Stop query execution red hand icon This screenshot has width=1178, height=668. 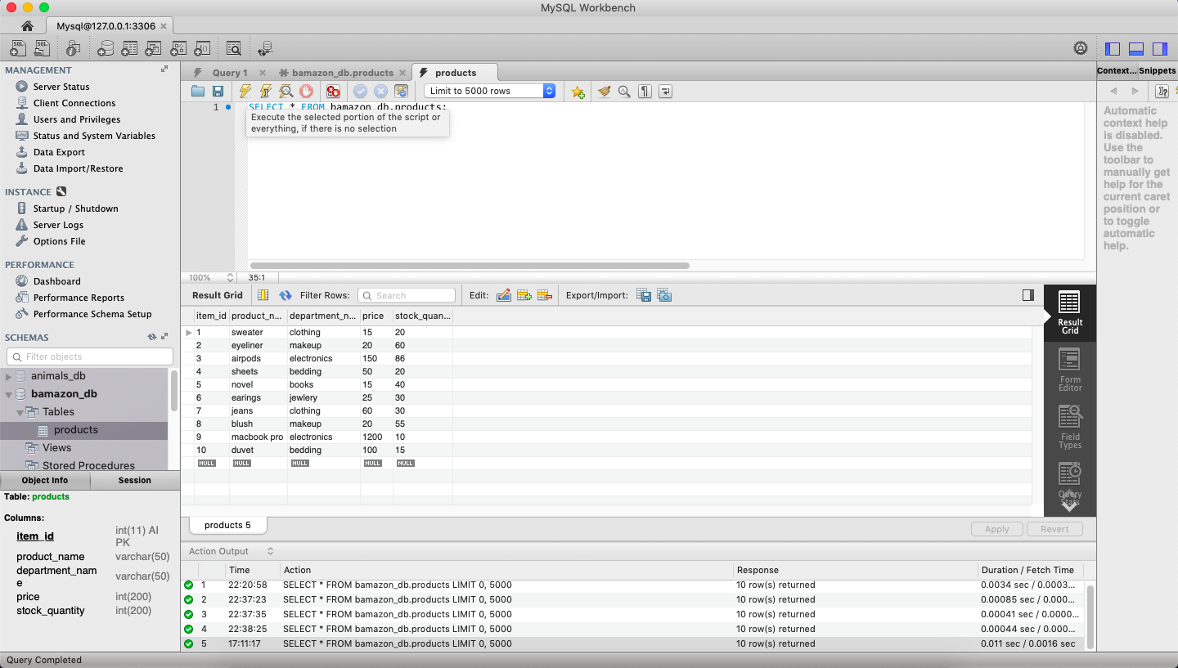[x=306, y=92]
